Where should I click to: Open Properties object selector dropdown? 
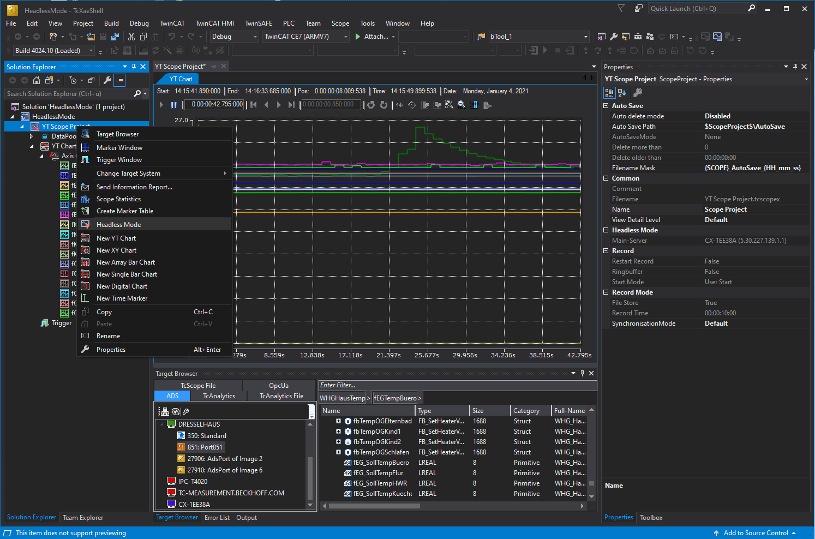click(806, 79)
